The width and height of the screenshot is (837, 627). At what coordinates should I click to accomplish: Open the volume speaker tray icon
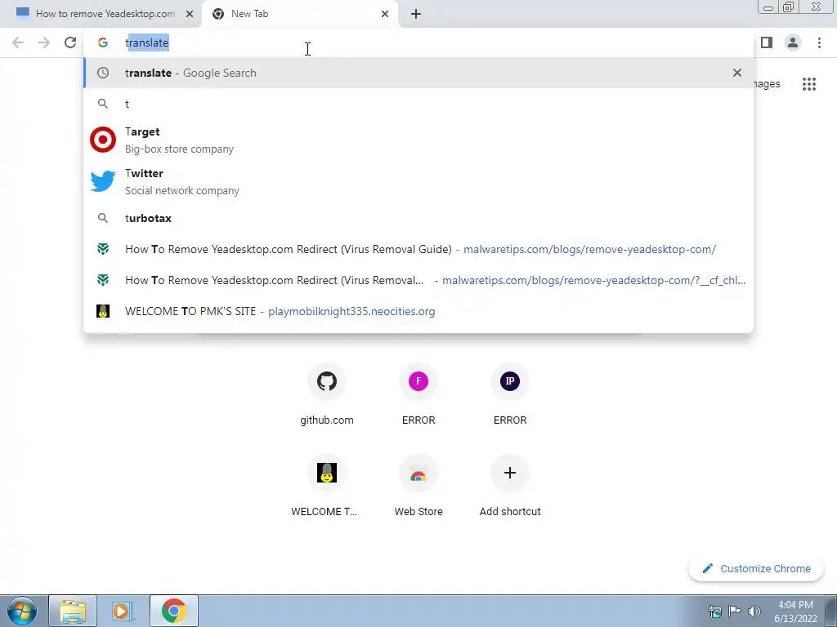pos(754,611)
